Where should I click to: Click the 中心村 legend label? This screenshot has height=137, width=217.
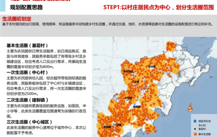point(202,125)
